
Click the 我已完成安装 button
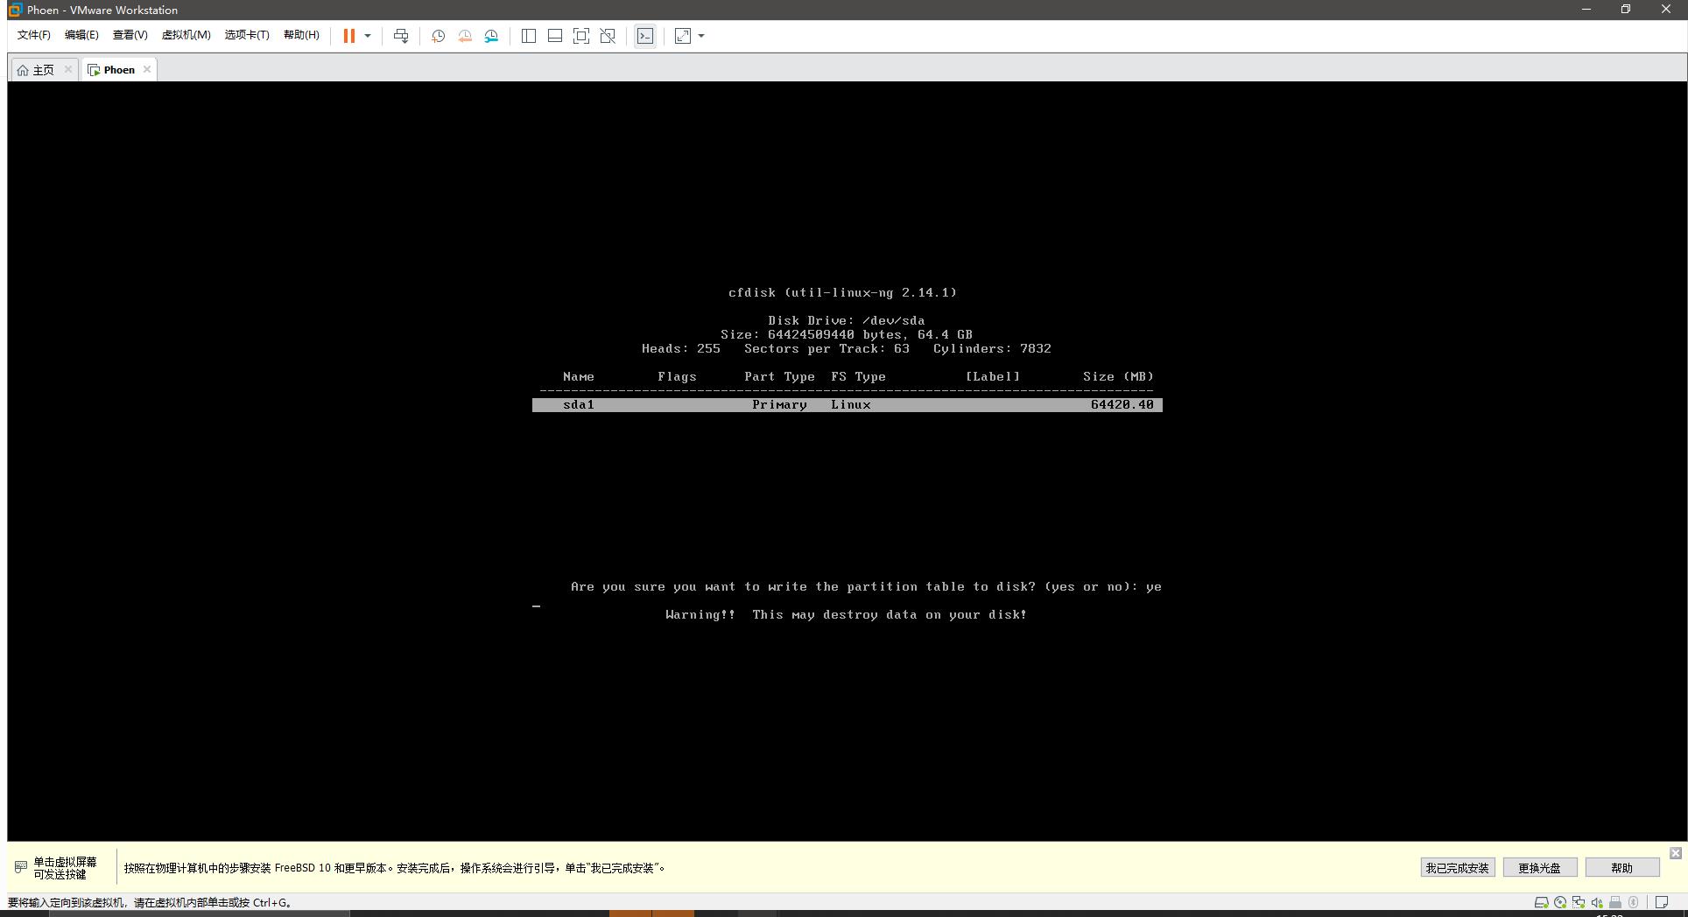[x=1456, y=867]
